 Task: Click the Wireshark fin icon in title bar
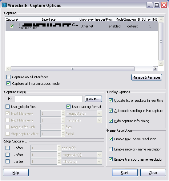click(4, 5)
